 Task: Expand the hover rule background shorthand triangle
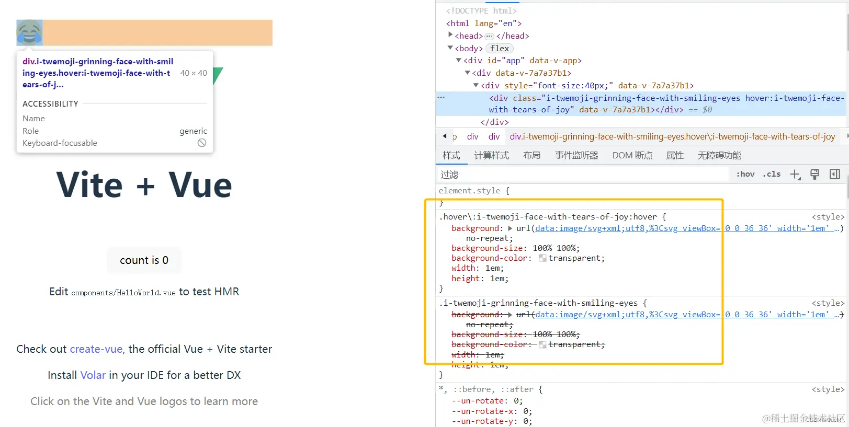(510, 228)
